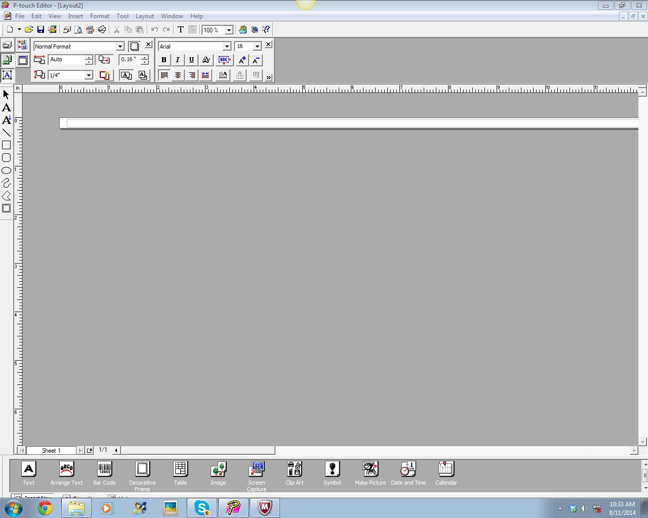Select the Line drawing tool
This screenshot has height=518, width=648.
(x=7, y=133)
